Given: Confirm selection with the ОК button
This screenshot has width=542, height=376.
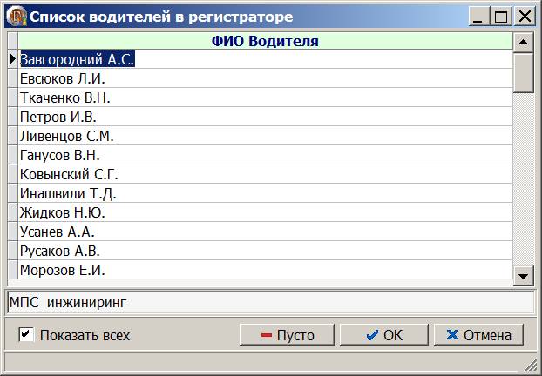Looking at the screenshot, I should point(384,335).
